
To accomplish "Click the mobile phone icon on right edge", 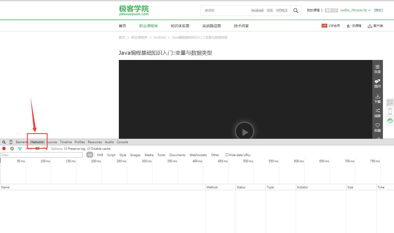I will [390, 111].
